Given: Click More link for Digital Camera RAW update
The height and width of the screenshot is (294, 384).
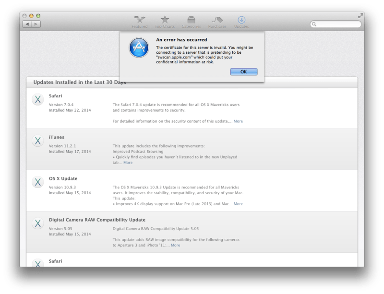Looking at the screenshot, I should coord(175,245).
